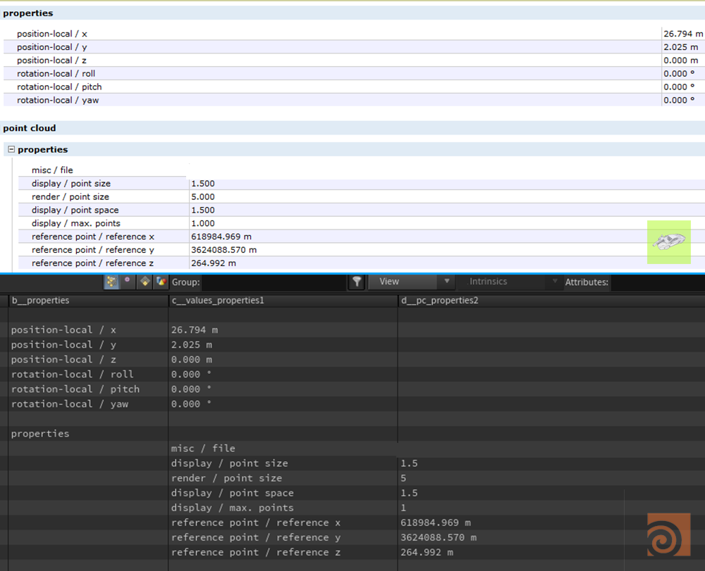The height and width of the screenshot is (571, 705).
Task: Click 'reference point / reference z' spreadsheet cell
Action: 283,552
